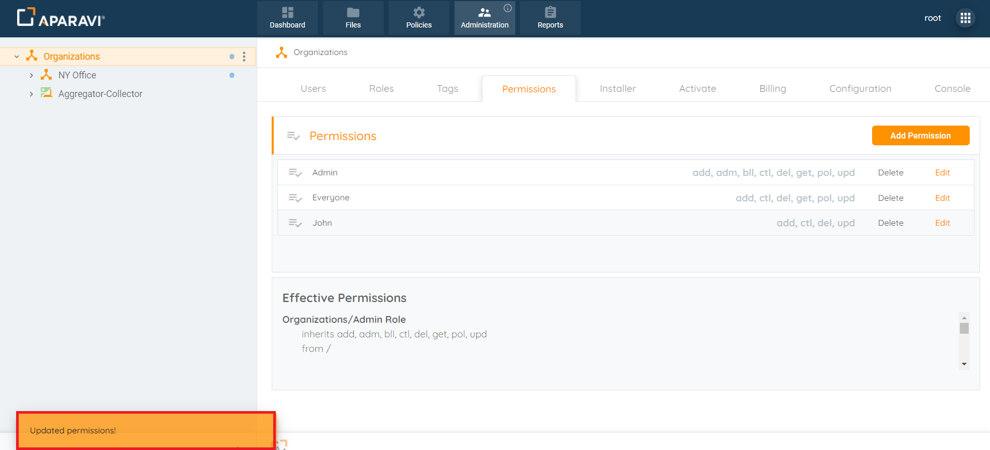990x450 pixels.
Task: Click the Administration info icon
Action: click(507, 8)
